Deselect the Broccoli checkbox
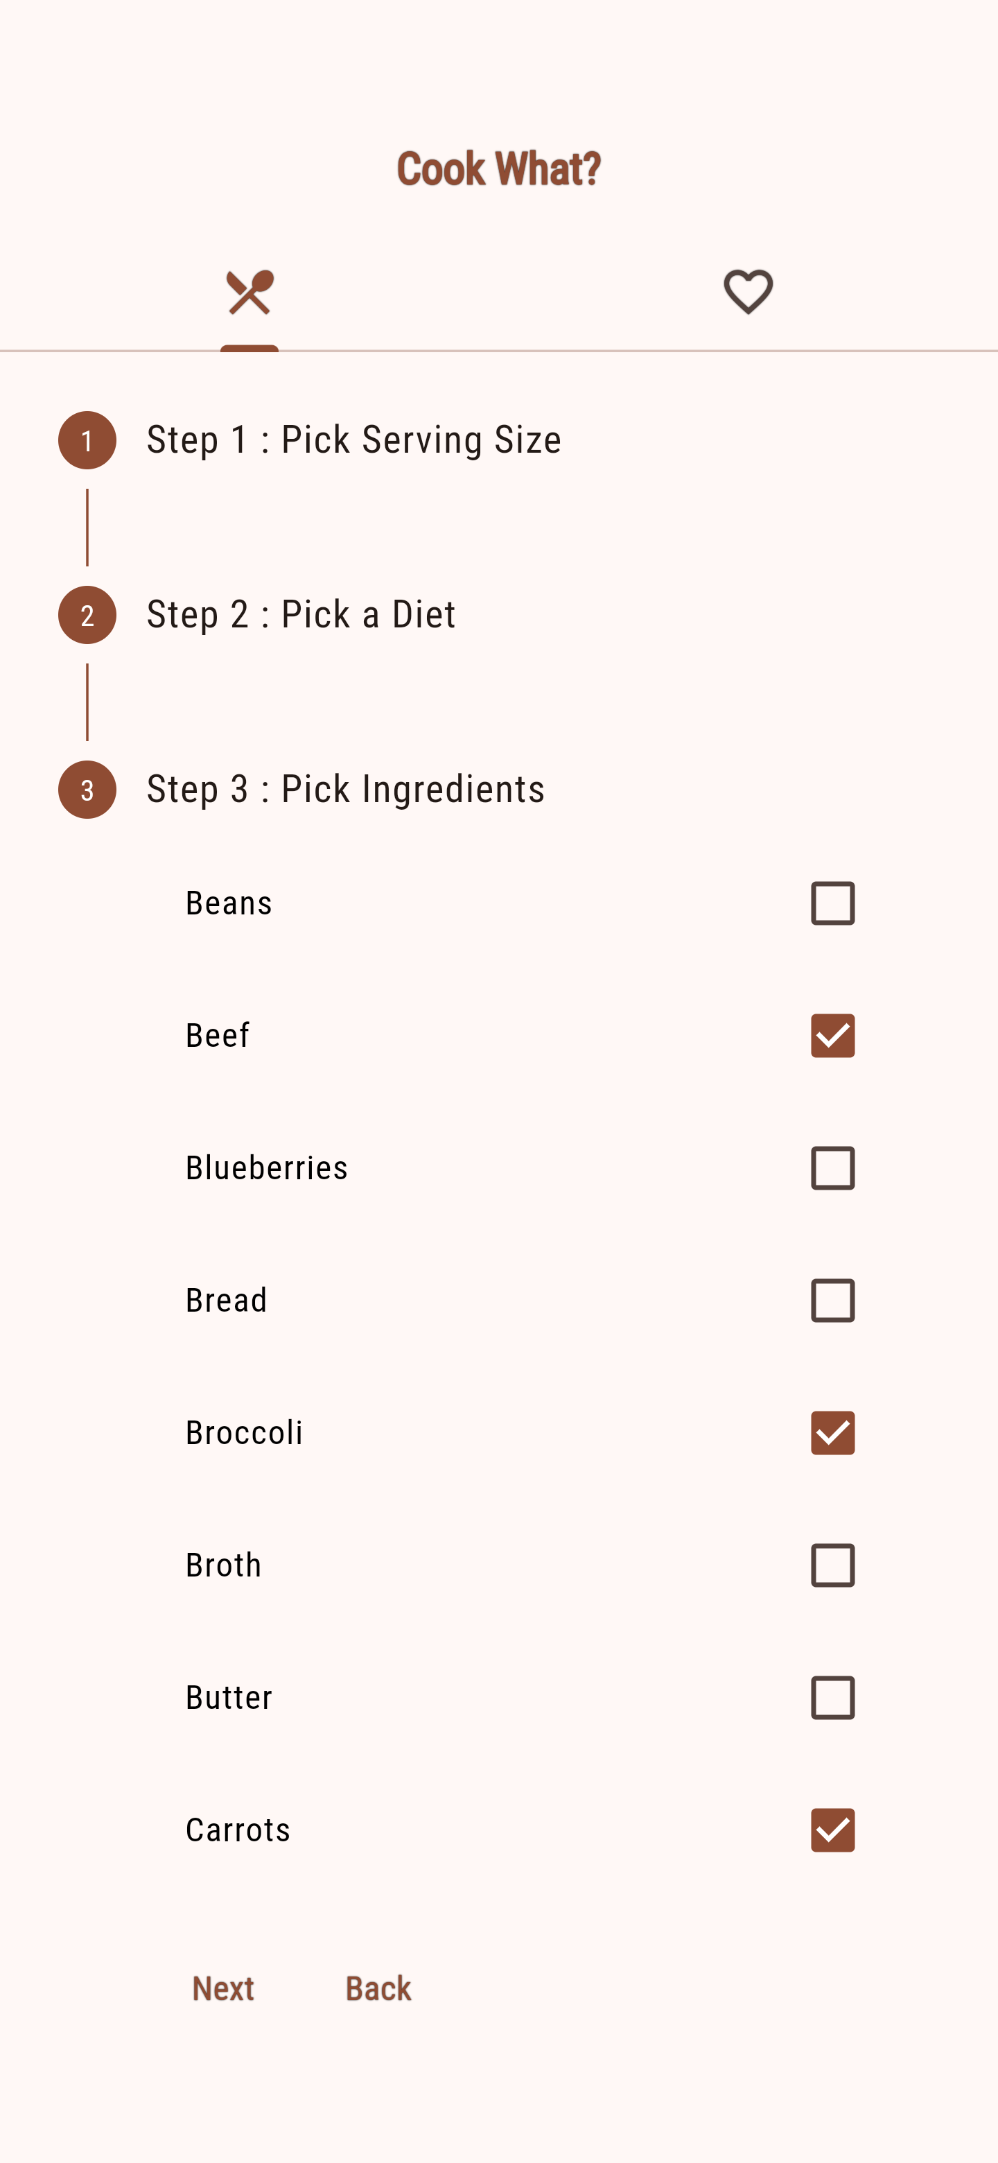This screenshot has width=998, height=2163. 832,1432
